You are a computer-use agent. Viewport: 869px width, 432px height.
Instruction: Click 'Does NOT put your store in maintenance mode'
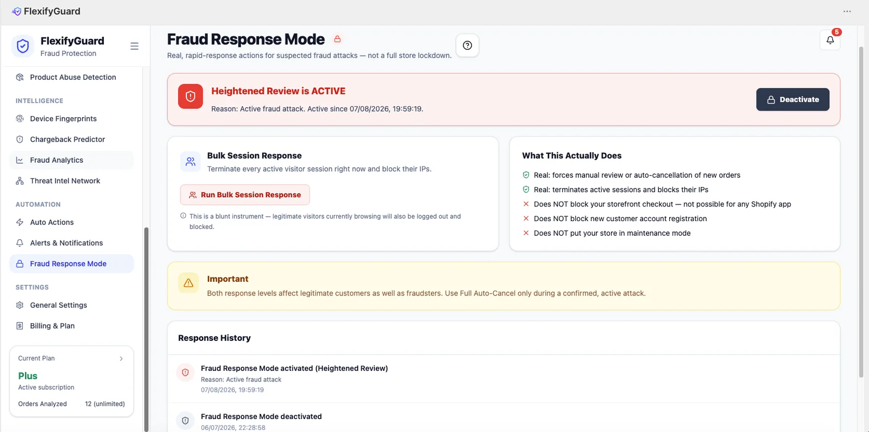(x=612, y=233)
